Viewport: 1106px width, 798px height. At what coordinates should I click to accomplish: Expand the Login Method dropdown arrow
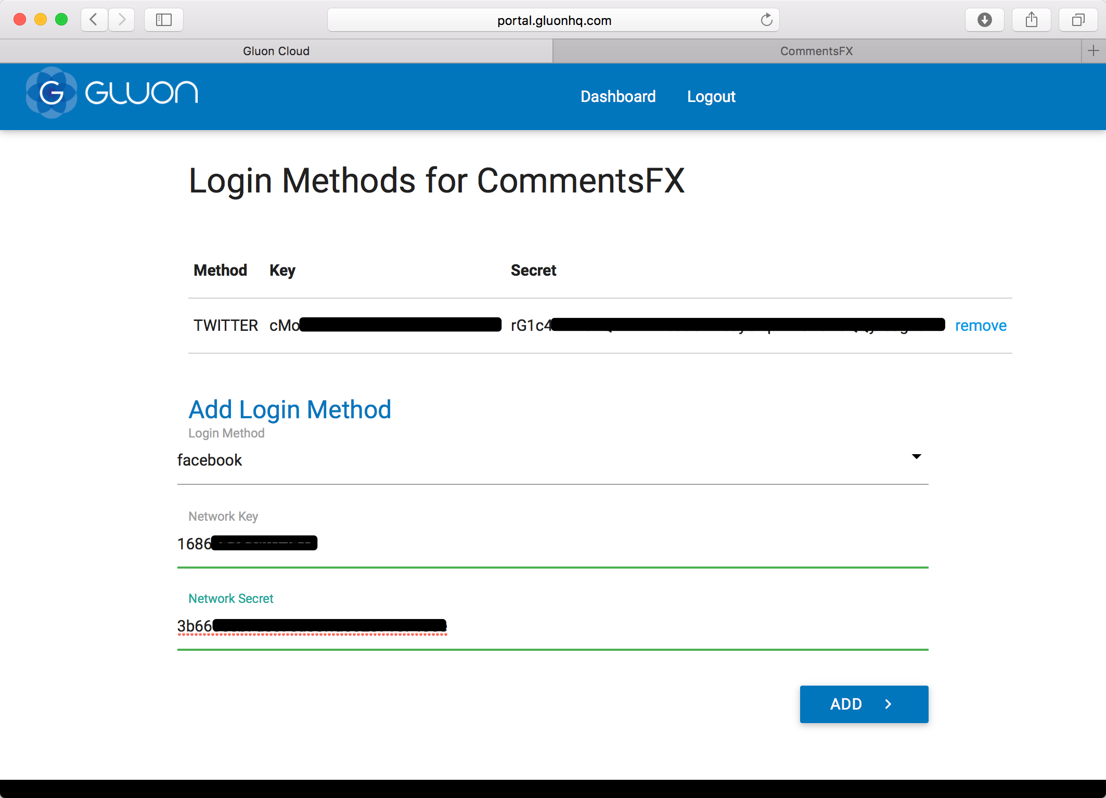point(917,456)
